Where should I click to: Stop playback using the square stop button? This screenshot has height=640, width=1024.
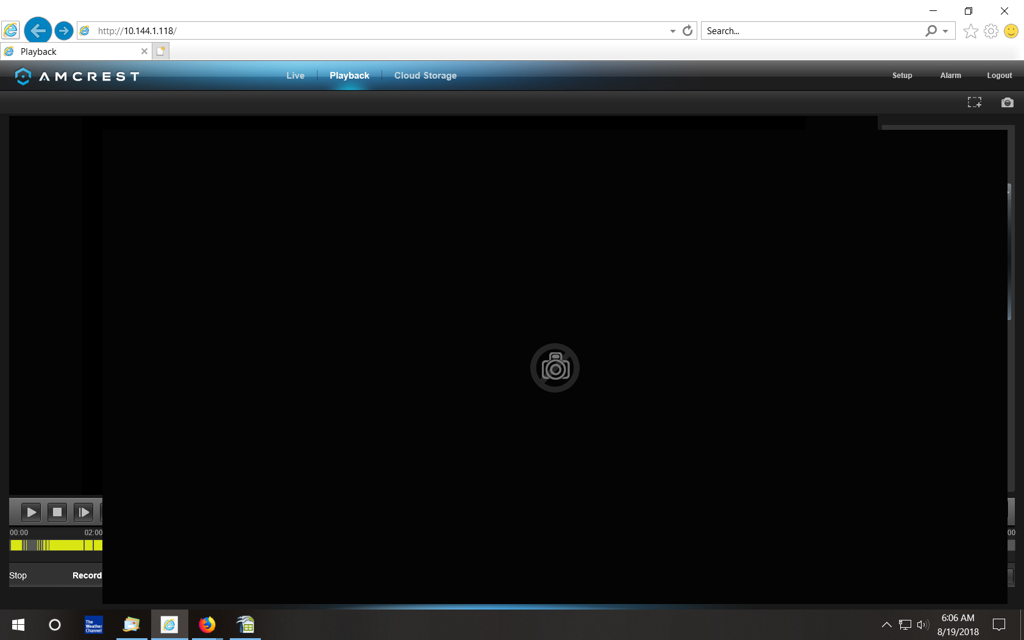[57, 512]
